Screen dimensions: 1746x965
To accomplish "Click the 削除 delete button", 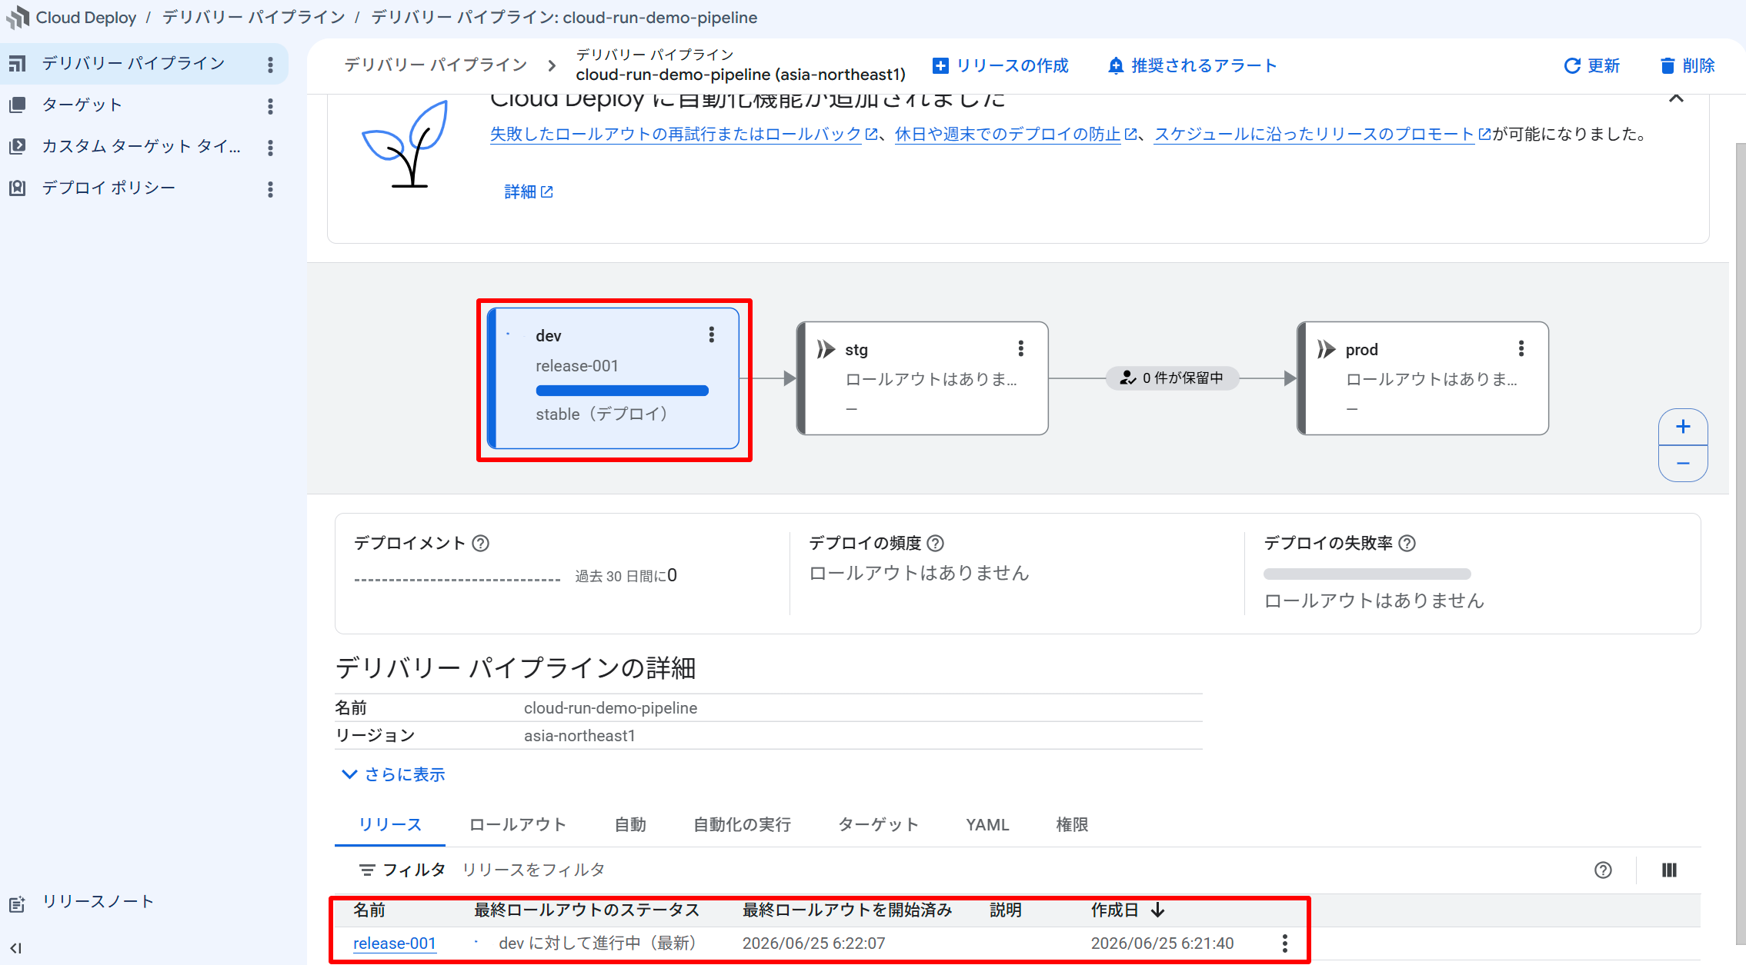I will 1688,65.
